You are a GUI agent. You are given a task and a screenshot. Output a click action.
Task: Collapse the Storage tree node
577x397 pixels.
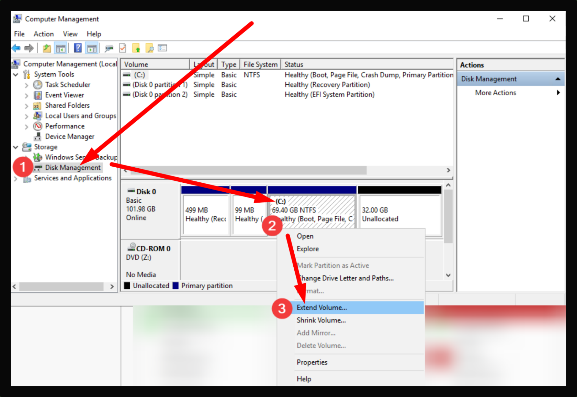point(16,147)
